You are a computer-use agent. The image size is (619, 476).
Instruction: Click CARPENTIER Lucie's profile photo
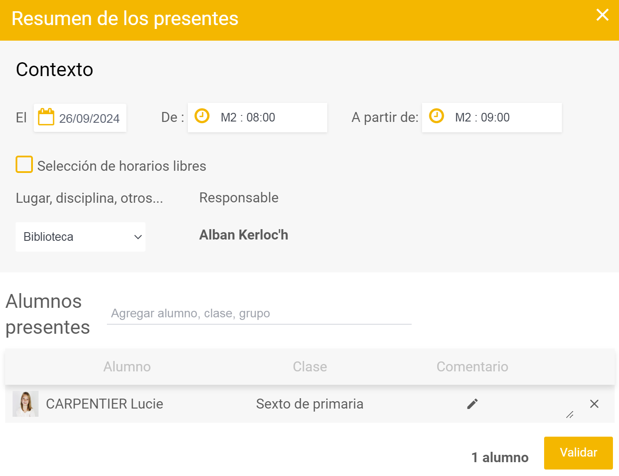(25, 403)
